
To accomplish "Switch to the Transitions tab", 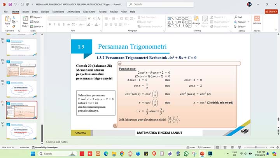I will [x=58, y=12].
